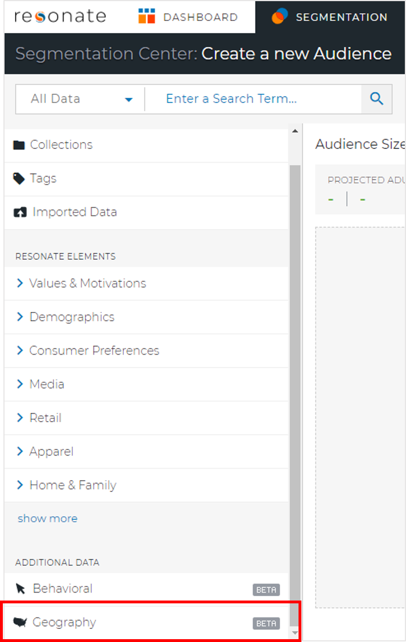Click the magnifying glass search button
The image size is (406, 642).
coord(376,99)
